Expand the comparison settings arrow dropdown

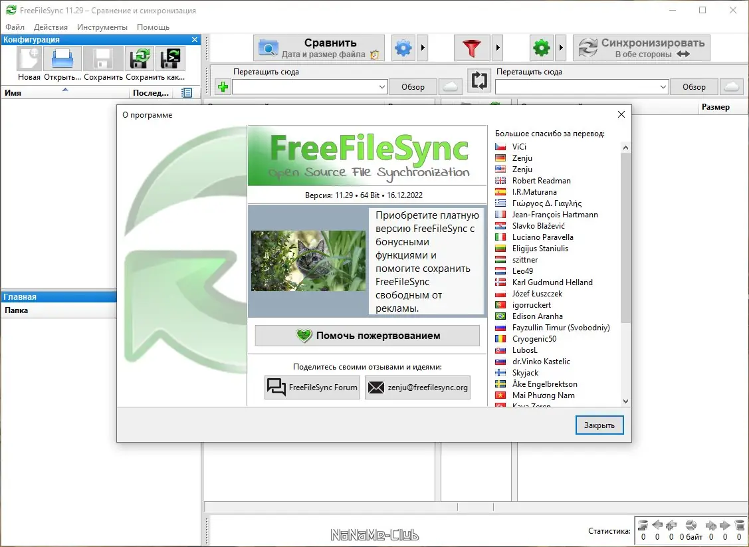[x=422, y=48]
